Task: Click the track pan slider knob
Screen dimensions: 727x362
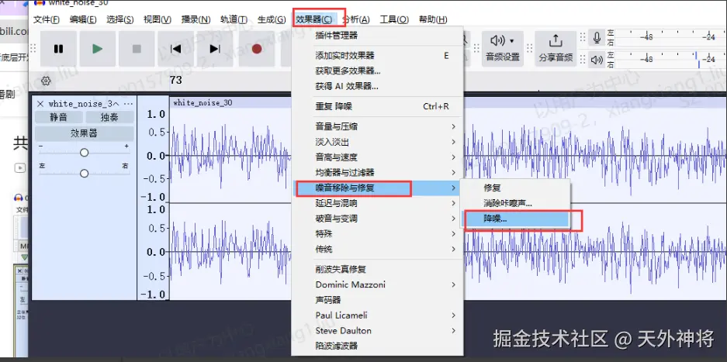Action: 84,174
